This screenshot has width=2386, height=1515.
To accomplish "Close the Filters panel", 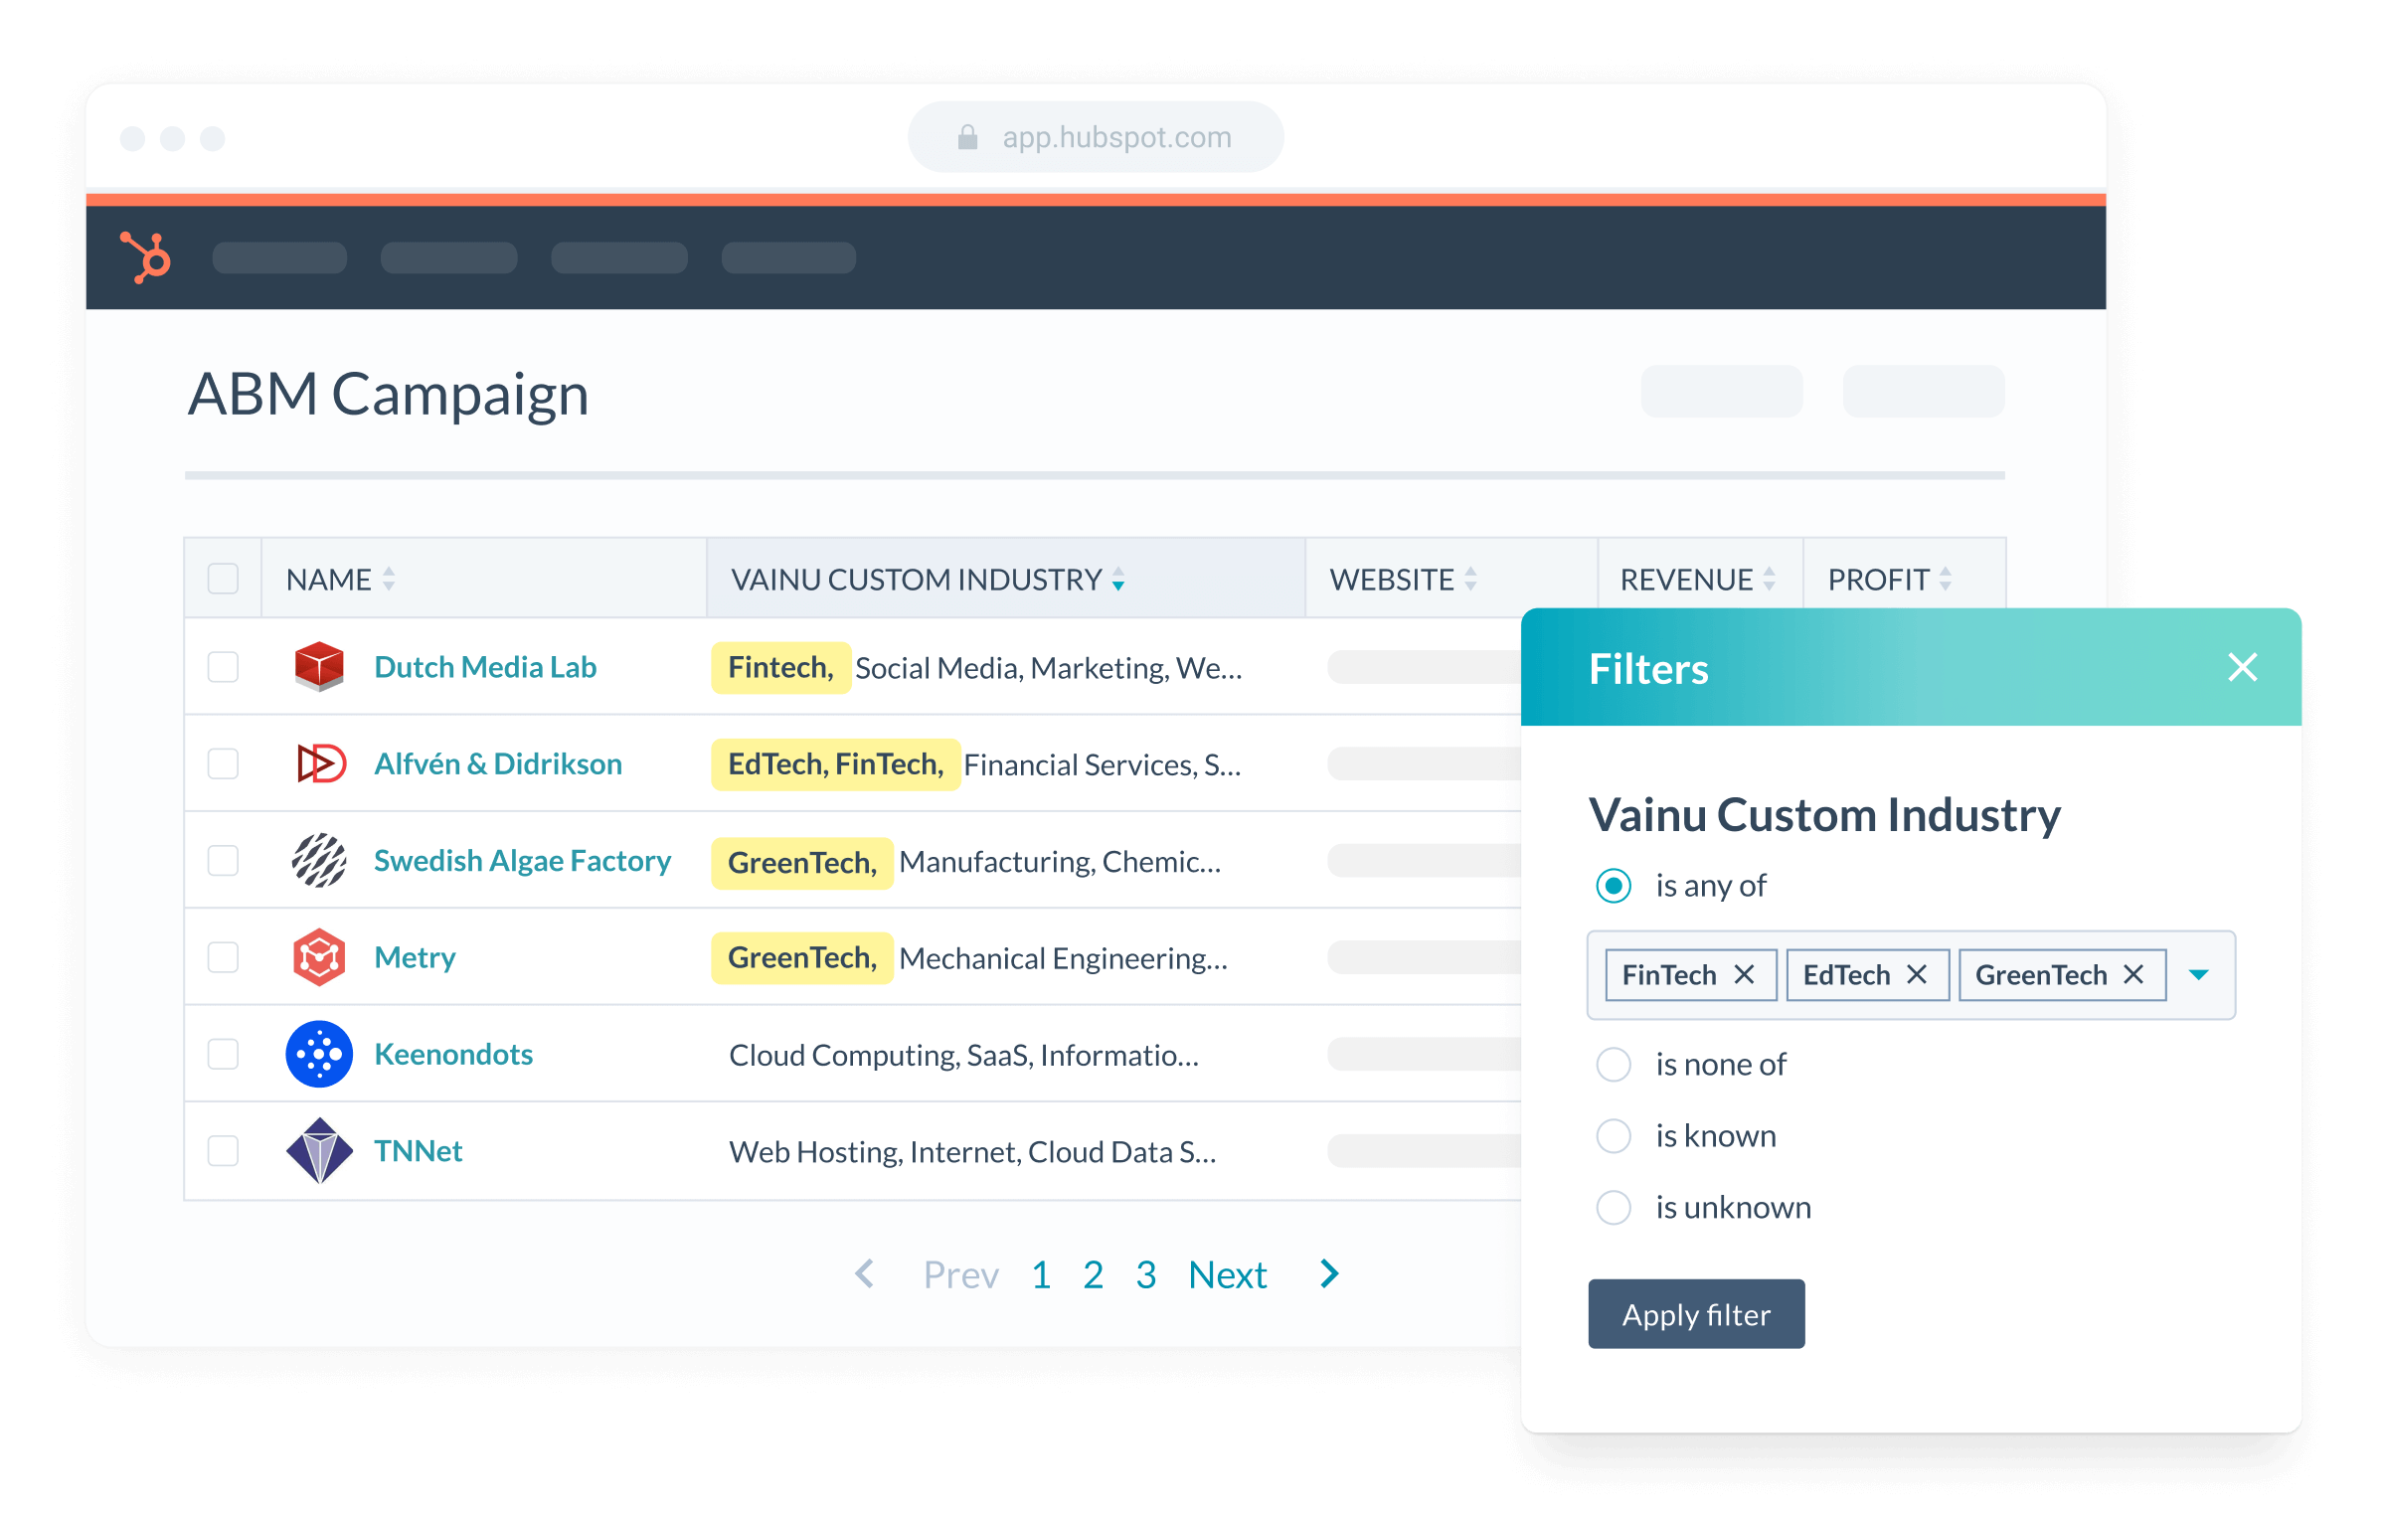I will point(2243,667).
